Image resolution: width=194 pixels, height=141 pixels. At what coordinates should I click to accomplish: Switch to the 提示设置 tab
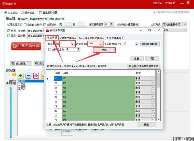click(23, 19)
